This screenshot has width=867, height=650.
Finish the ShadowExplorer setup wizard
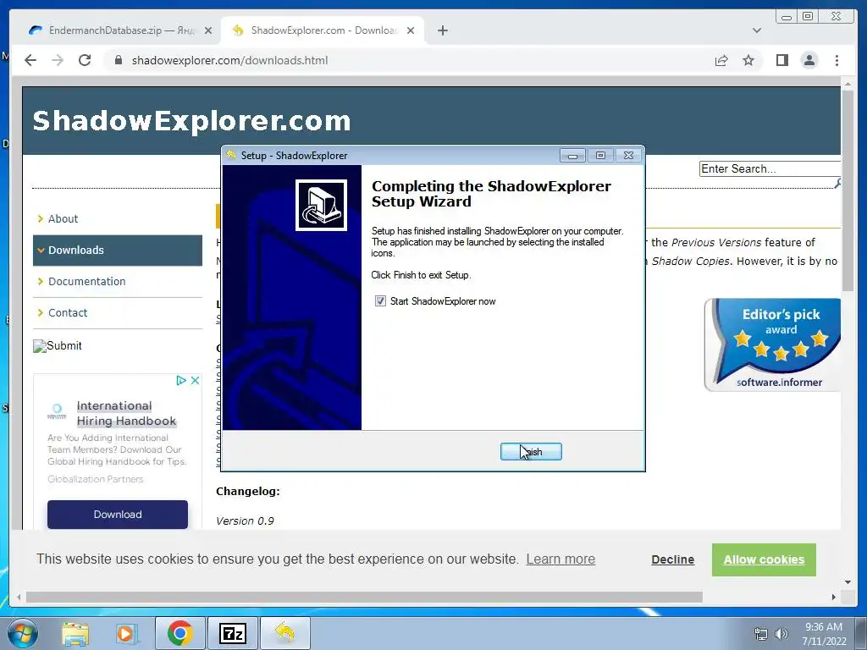click(x=531, y=452)
